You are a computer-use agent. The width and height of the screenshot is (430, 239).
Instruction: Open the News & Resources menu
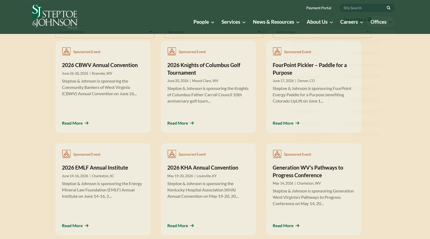tap(276, 22)
